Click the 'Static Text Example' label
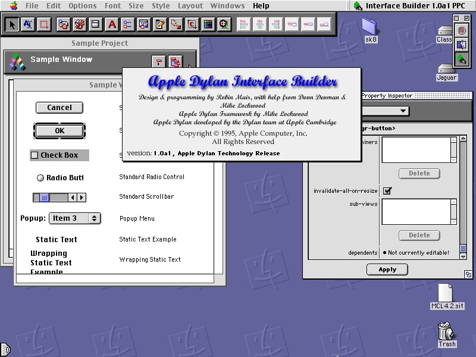Image resolution: width=476 pixels, height=357 pixels. click(x=148, y=240)
